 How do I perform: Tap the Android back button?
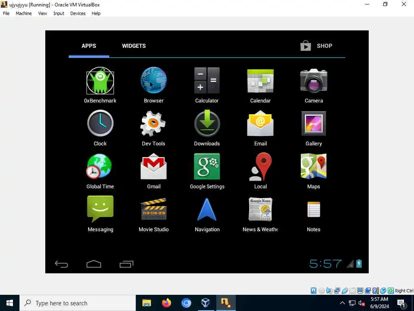[x=61, y=264]
